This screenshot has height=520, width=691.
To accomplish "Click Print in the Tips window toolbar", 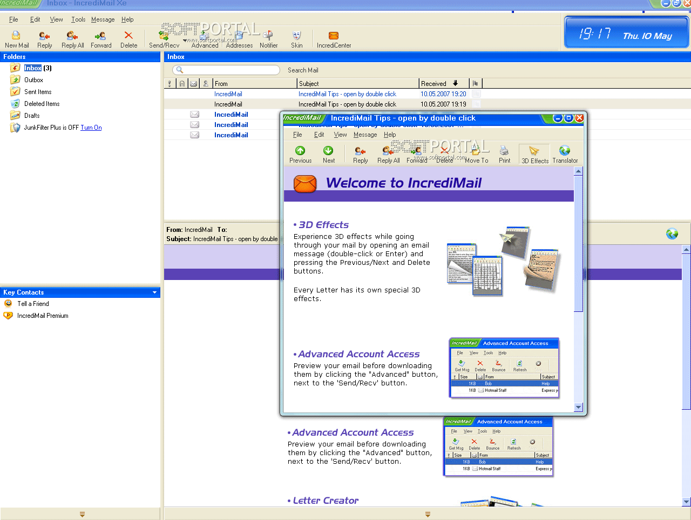I will pyautogui.click(x=504, y=155).
